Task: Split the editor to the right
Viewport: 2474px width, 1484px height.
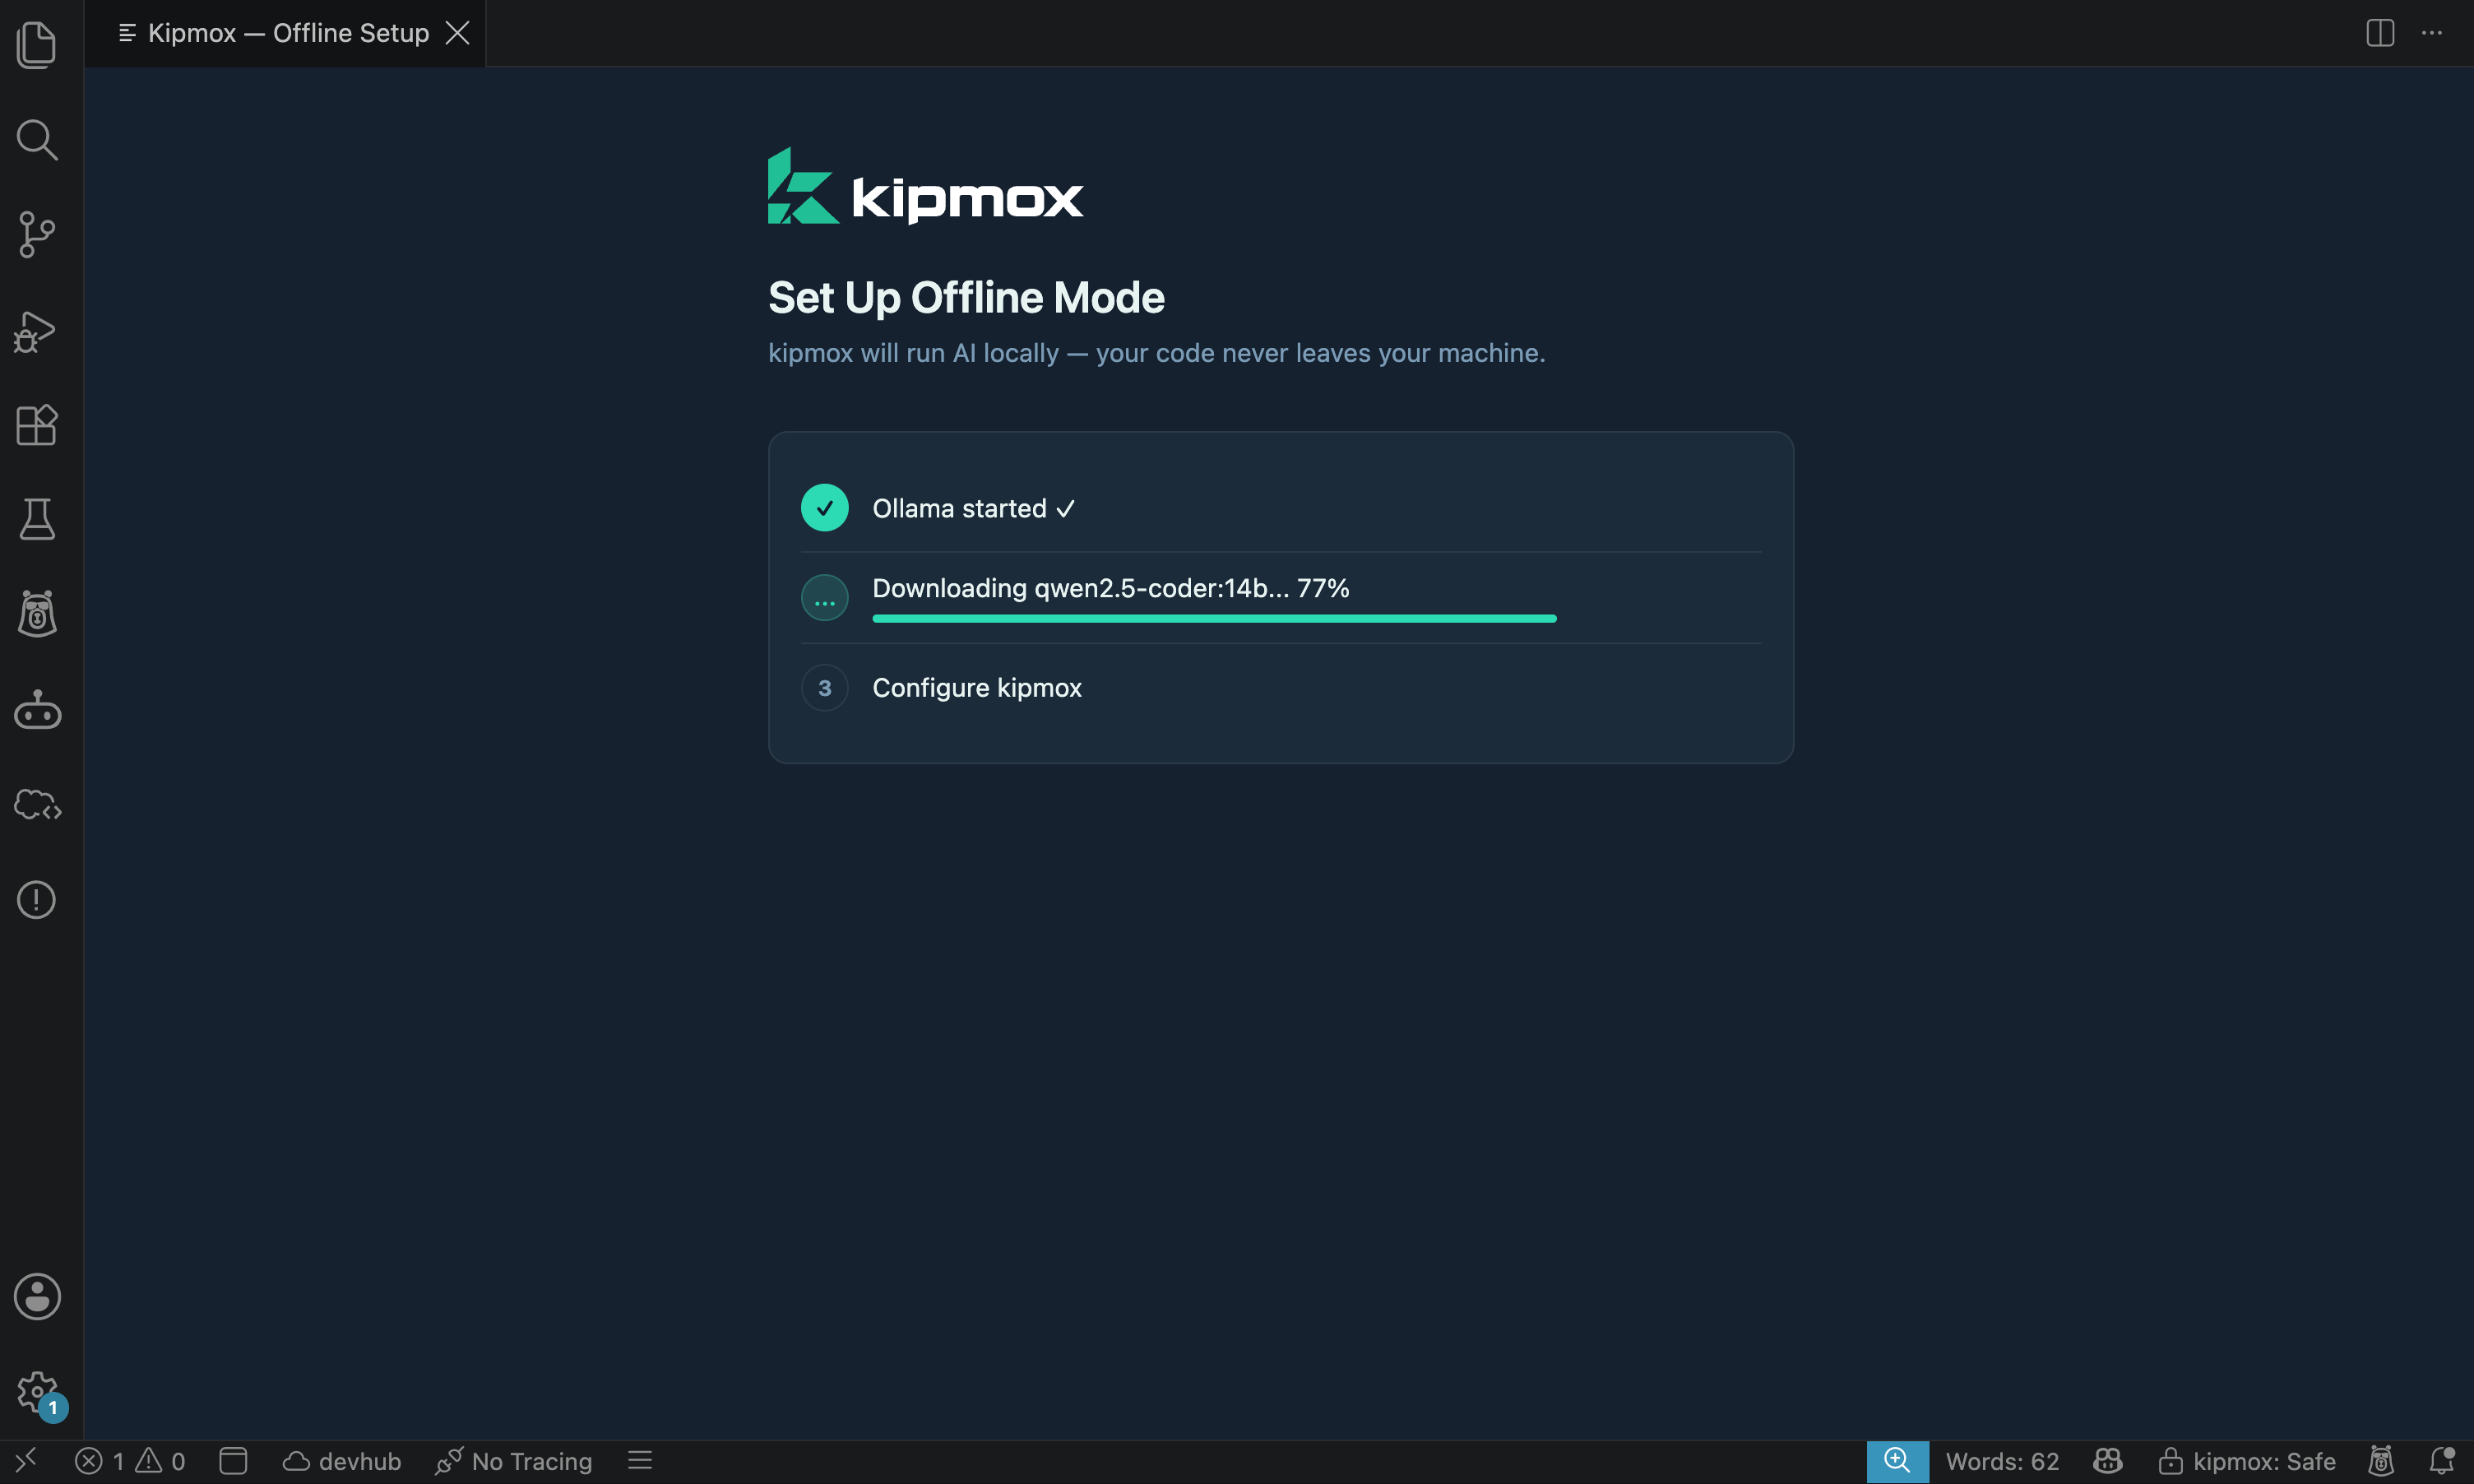Action: pos(2380,33)
